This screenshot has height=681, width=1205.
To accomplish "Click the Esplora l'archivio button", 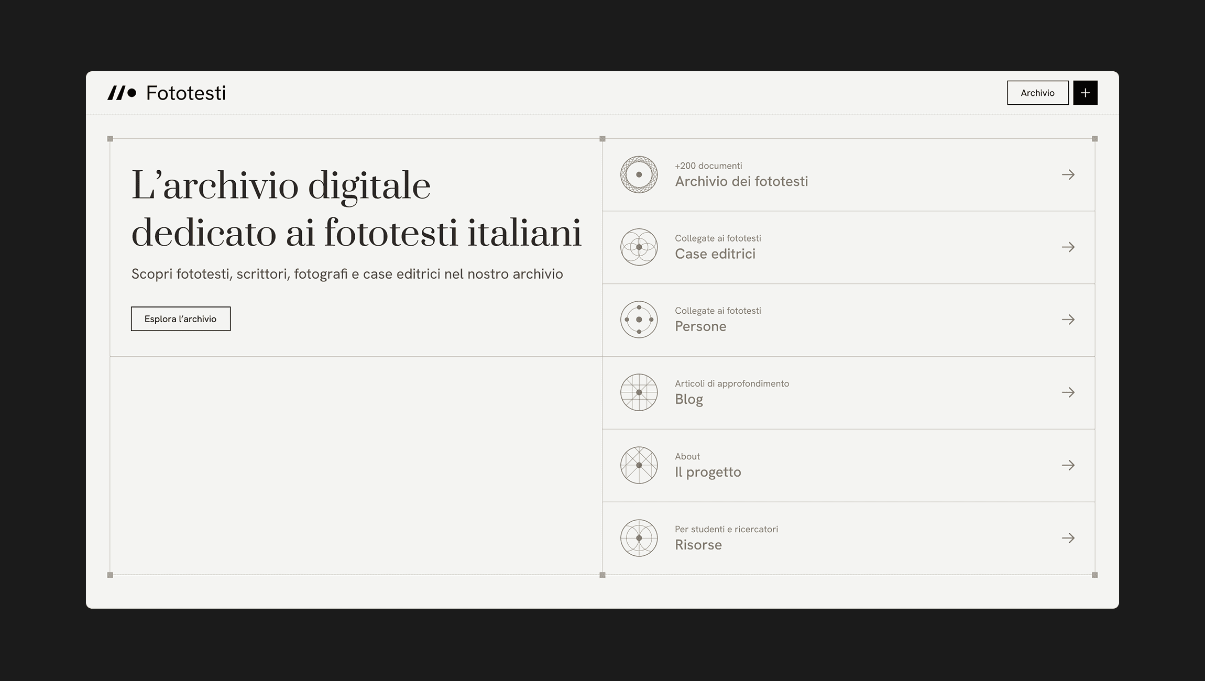I will (x=180, y=318).
